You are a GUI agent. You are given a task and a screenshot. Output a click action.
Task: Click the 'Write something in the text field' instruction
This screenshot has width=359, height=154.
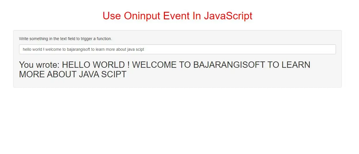click(65, 39)
